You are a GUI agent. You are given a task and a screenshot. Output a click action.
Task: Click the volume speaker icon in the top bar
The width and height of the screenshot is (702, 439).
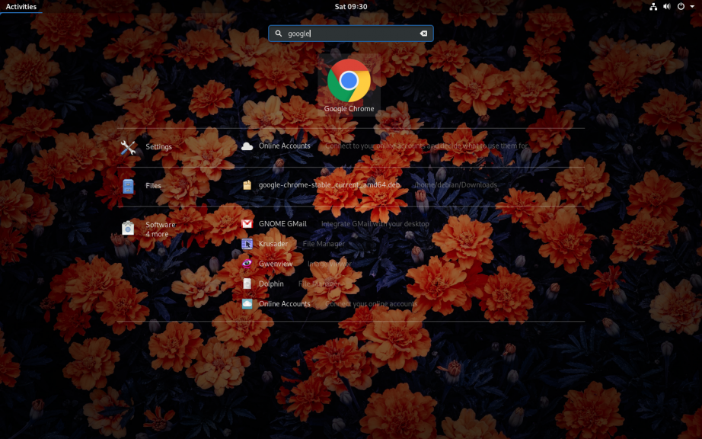[667, 6]
